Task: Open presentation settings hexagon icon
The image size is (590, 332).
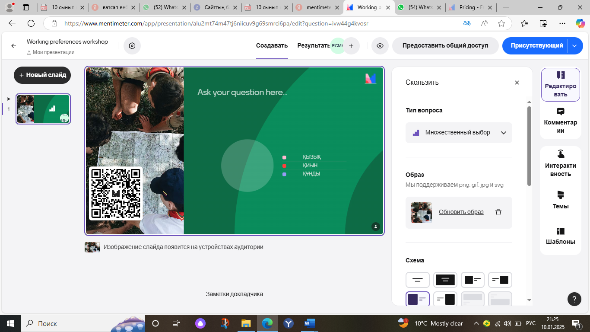Action: pos(132,45)
